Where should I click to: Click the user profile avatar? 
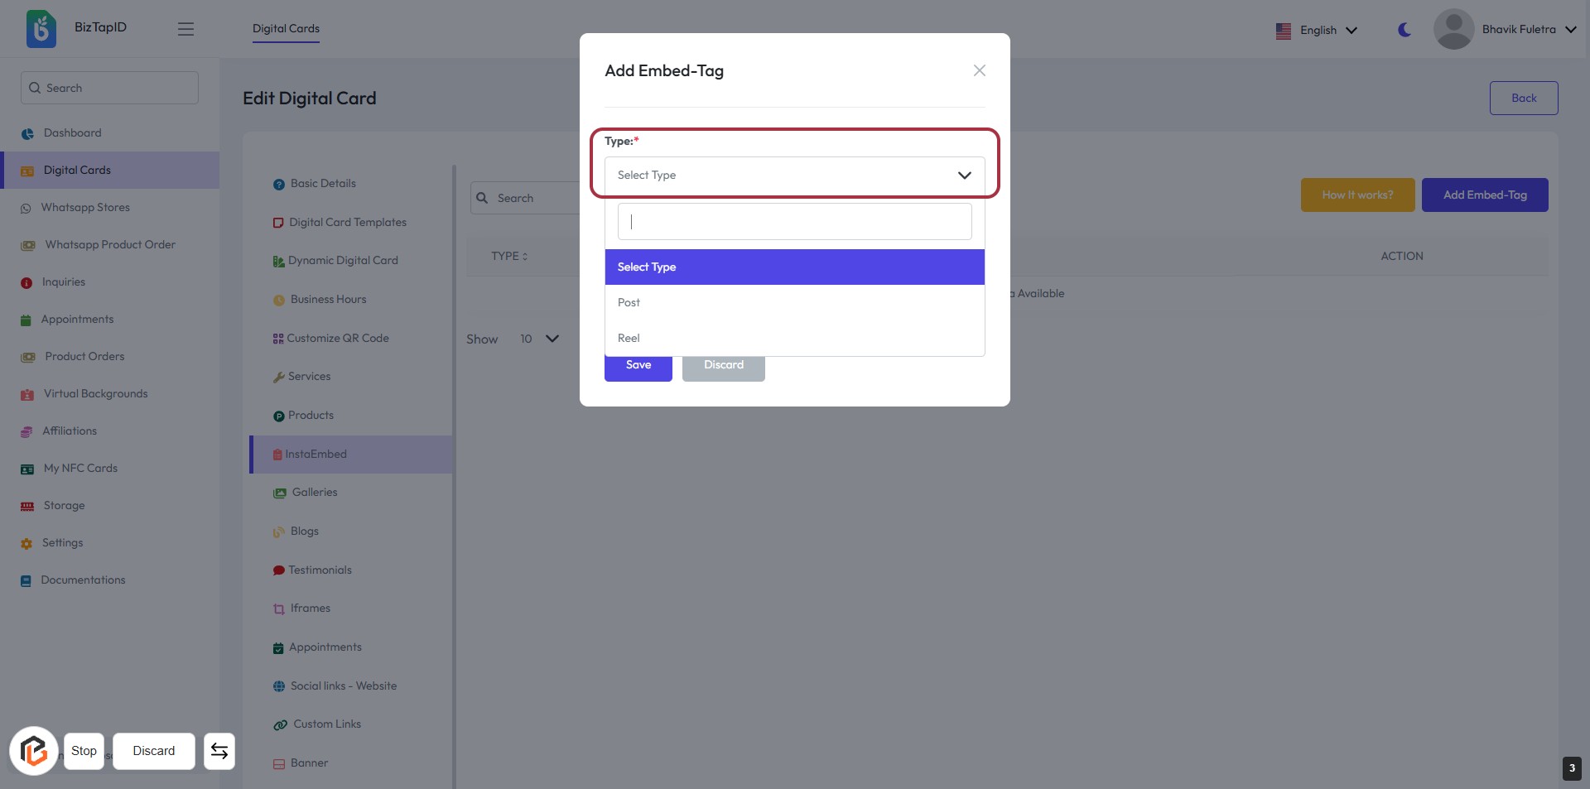pos(1453,30)
